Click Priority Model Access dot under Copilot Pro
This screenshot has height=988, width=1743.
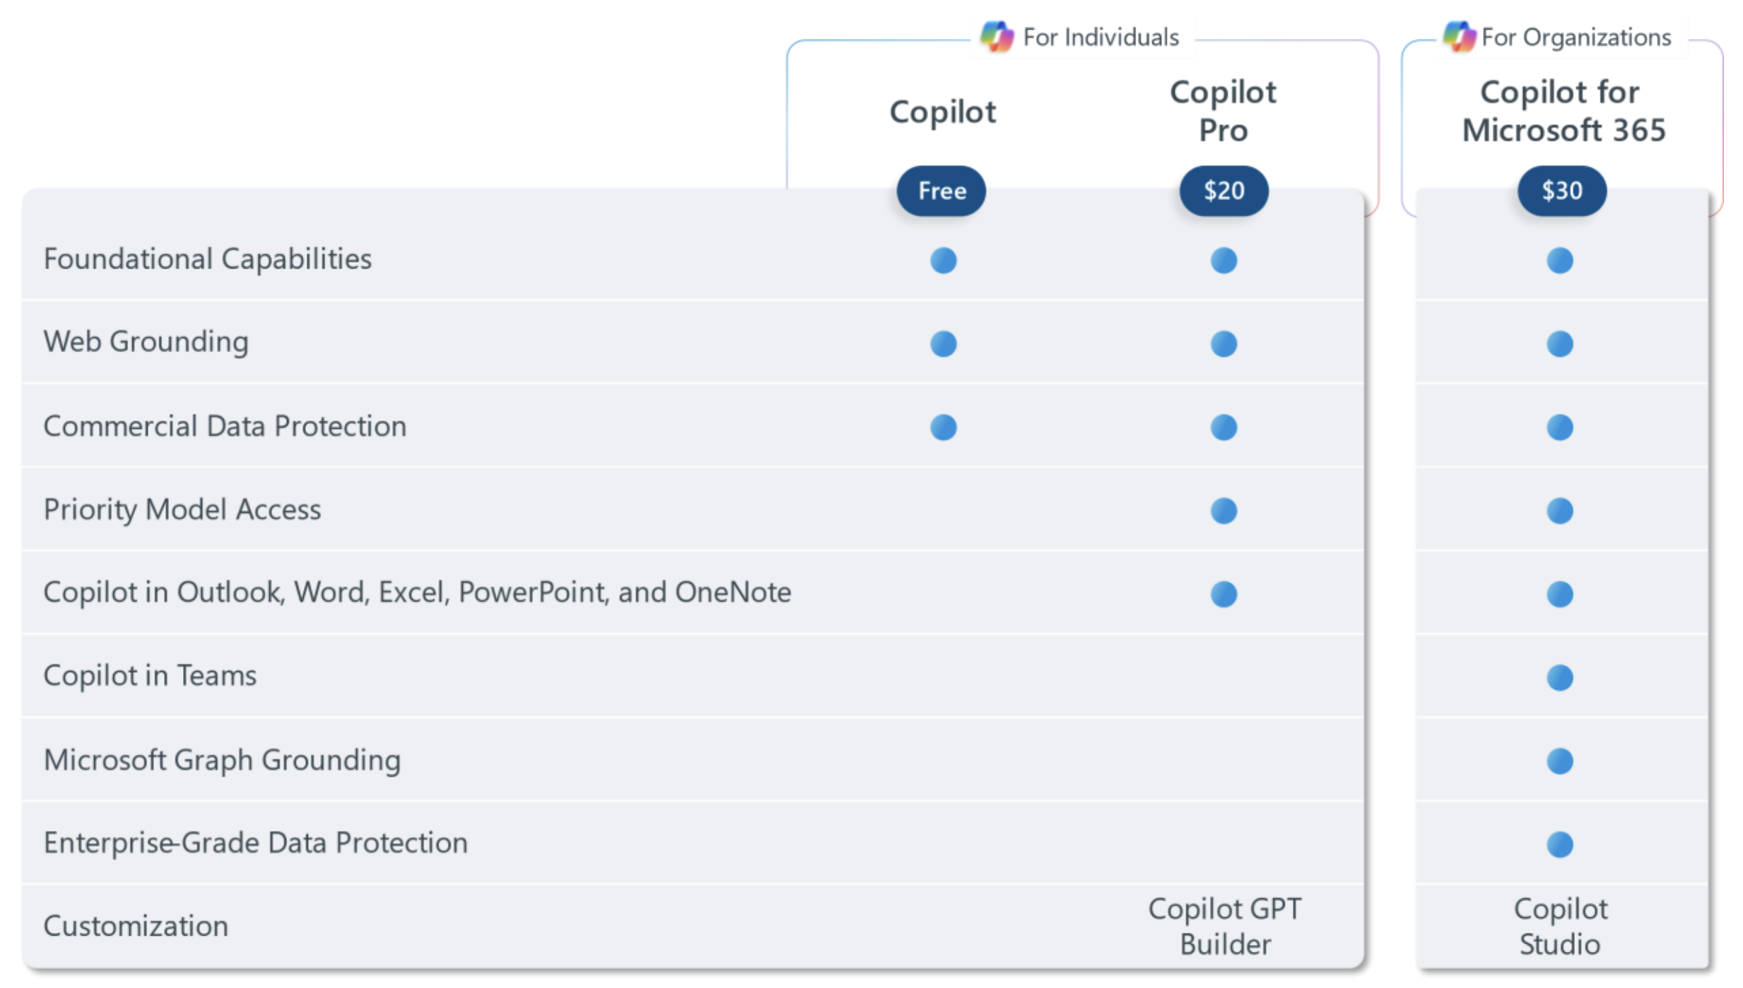tap(1223, 511)
